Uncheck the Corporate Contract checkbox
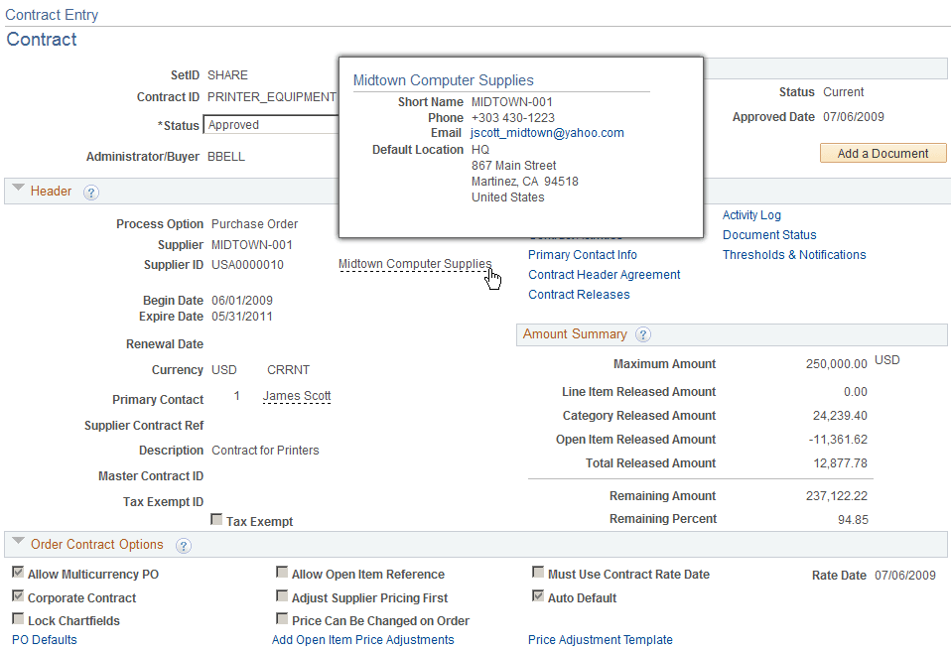This screenshot has width=951, height=653. tap(17, 597)
